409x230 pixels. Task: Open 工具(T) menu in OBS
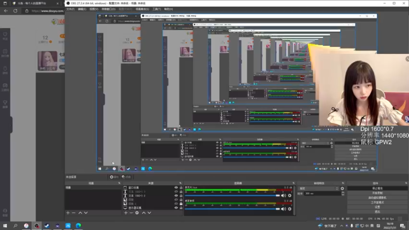pyautogui.click(x=157, y=9)
